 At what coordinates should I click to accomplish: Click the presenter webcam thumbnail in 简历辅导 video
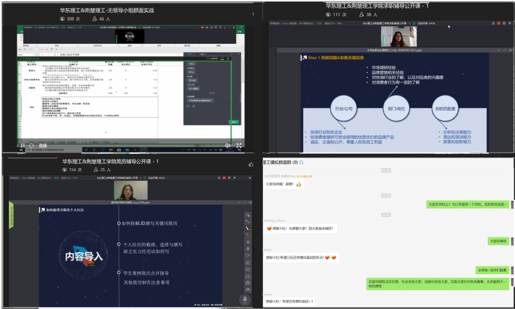click(x=126, y=190)
